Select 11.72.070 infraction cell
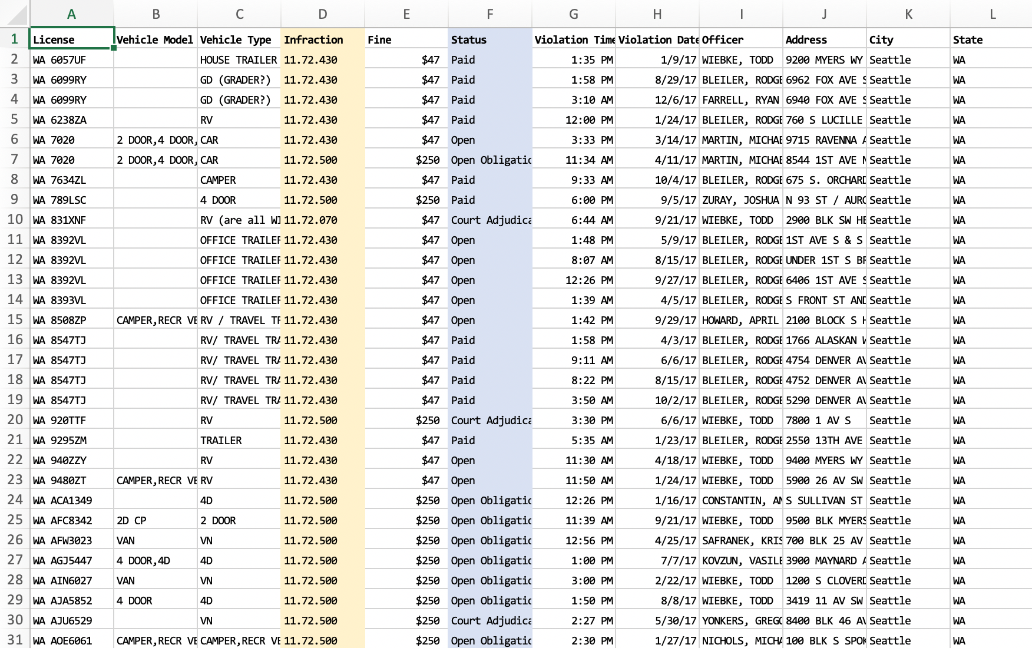 point(322,220)
